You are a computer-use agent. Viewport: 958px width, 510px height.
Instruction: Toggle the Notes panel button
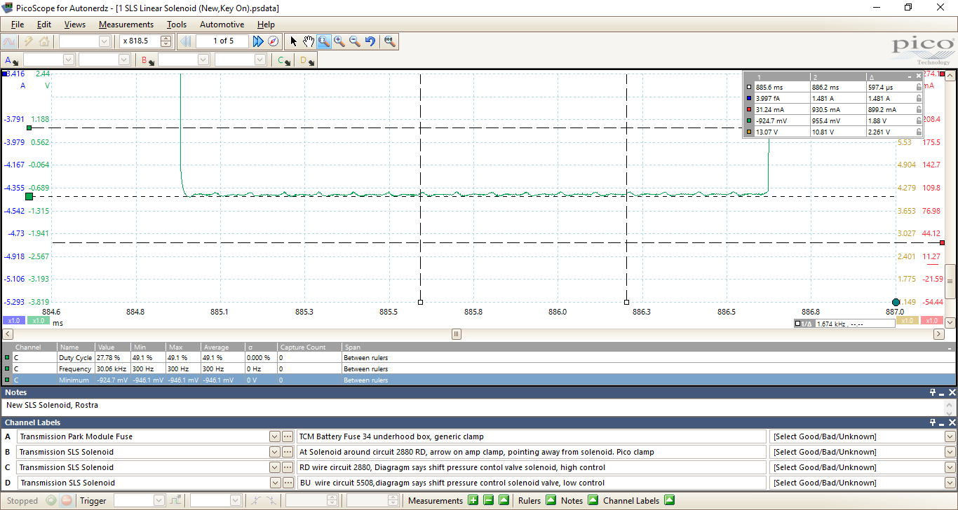593,500
